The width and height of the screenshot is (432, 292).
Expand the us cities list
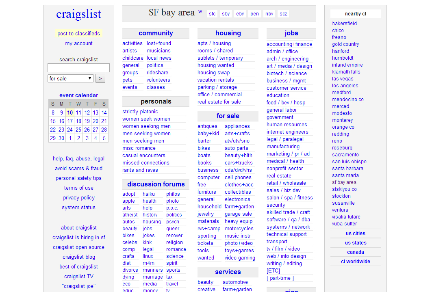[x=356, y=234]
